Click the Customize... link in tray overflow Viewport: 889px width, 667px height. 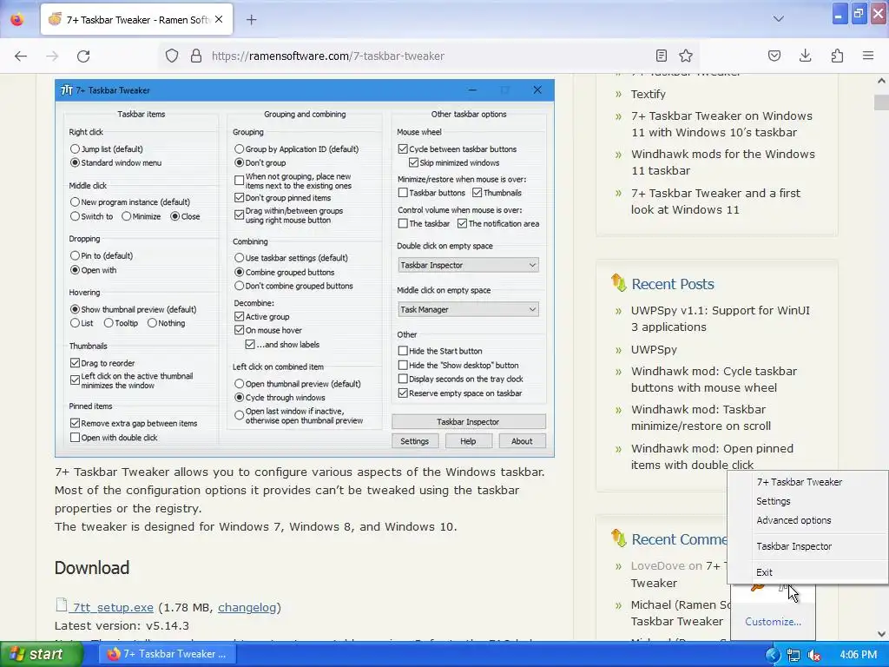773,622
